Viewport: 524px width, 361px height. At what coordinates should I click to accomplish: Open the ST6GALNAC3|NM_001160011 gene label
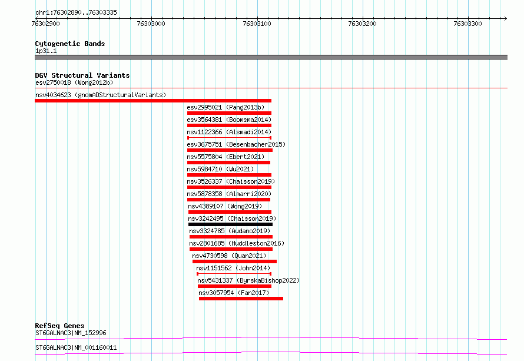click(x=76, y=347)
